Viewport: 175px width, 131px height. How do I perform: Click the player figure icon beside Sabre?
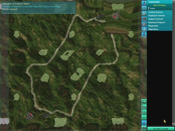click(149, 8)
